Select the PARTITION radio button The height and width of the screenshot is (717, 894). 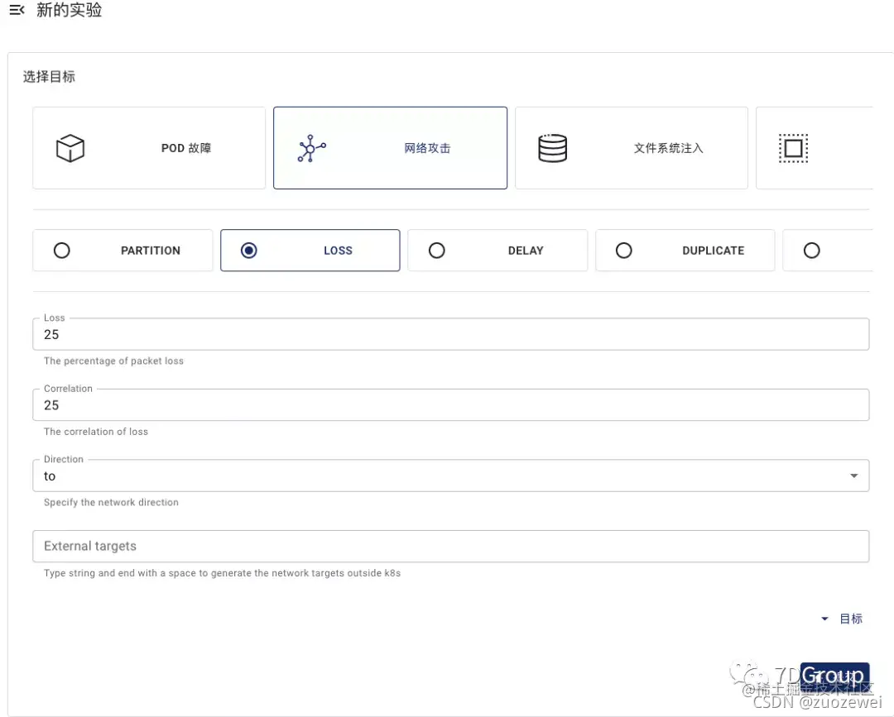62,250
